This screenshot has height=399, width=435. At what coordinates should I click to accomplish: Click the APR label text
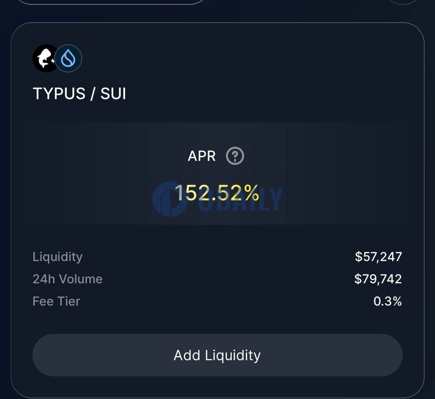[202, 156]
